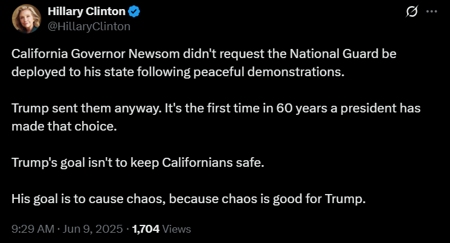
Task: Open the three-dot more options menu
Action: pos(431,11)
